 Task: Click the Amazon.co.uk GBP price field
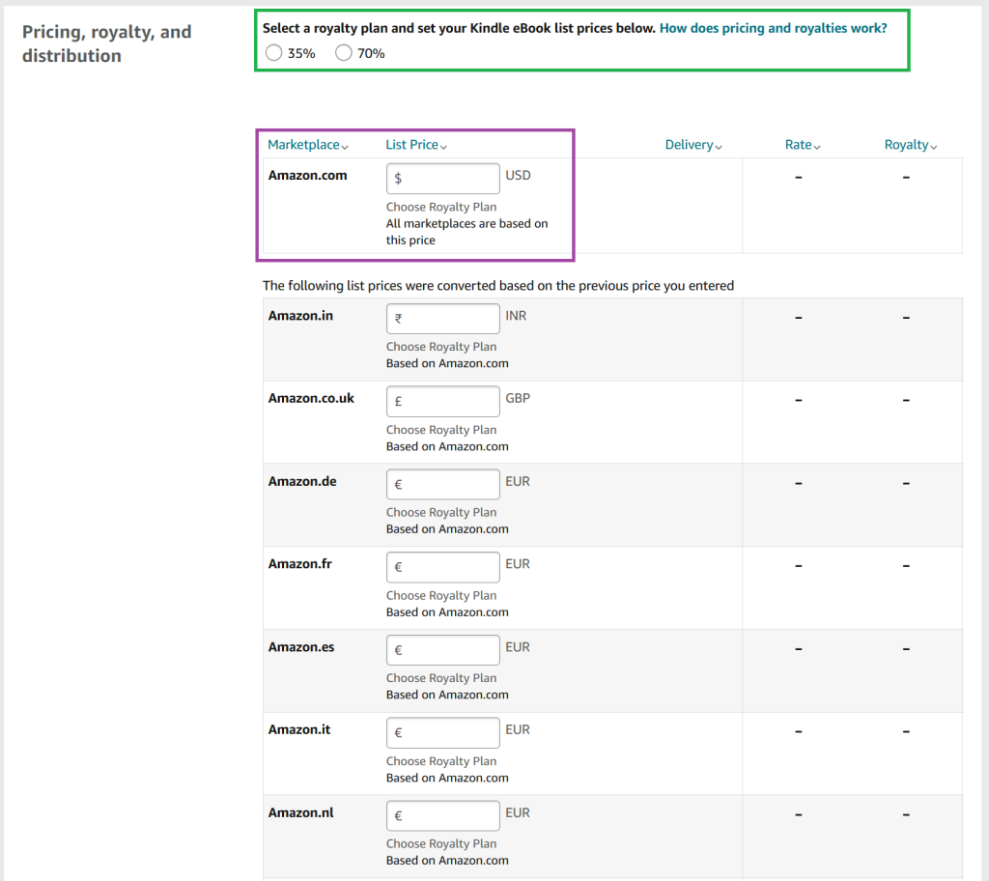[442, 401]
